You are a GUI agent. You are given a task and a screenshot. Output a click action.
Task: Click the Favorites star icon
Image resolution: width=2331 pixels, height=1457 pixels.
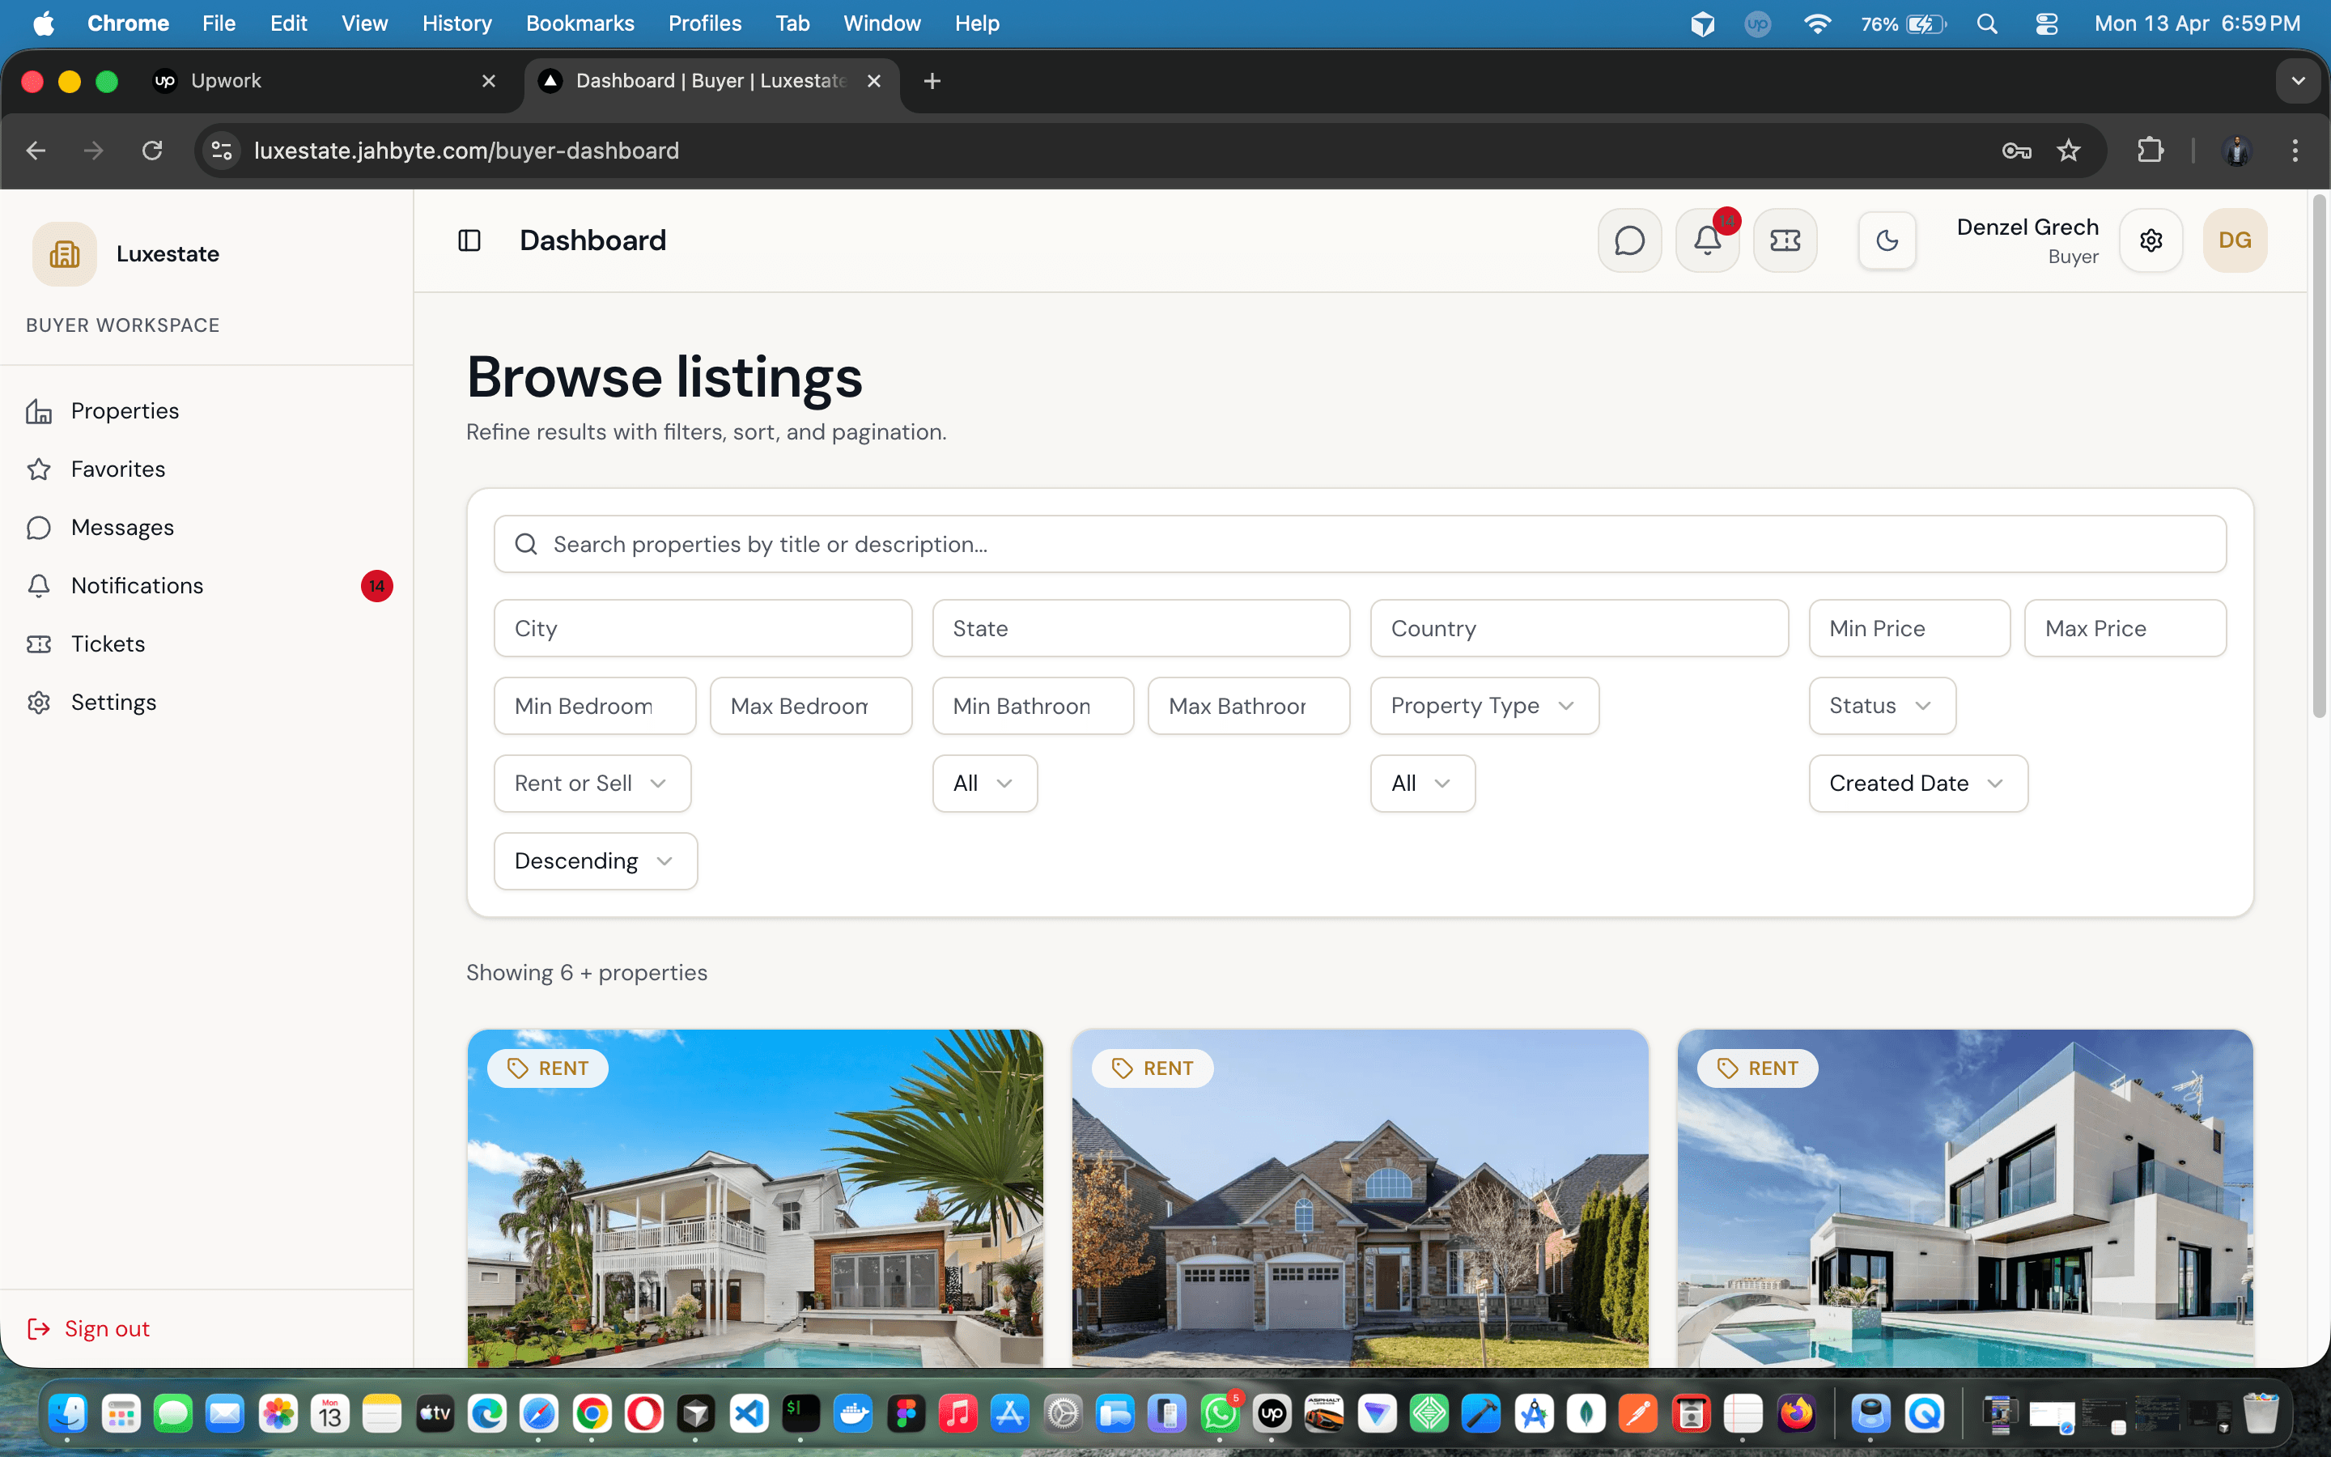click(39, 469)
